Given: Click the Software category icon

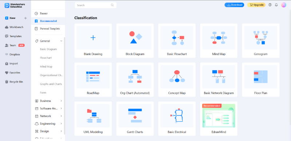Looking at the screenshot, I should pyautogui.click(x=37, y=109).
